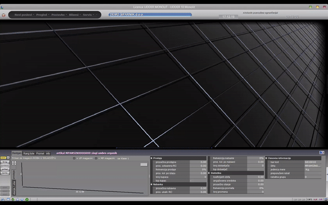Viewport: 328px width, 205px height.
Task: Click the bar kod value field
Action: [313, 162]
